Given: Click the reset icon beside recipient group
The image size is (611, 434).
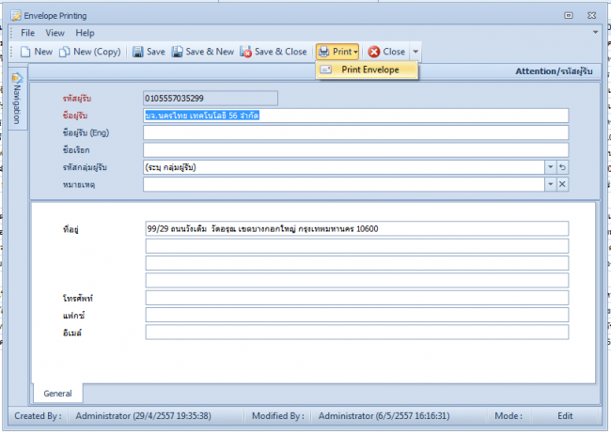Looking at the screenshot, I should pyautogui.click(x=562, y=167).
